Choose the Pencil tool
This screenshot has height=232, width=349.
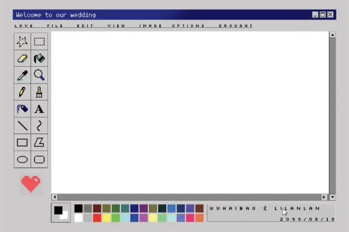tap(22, 92)
